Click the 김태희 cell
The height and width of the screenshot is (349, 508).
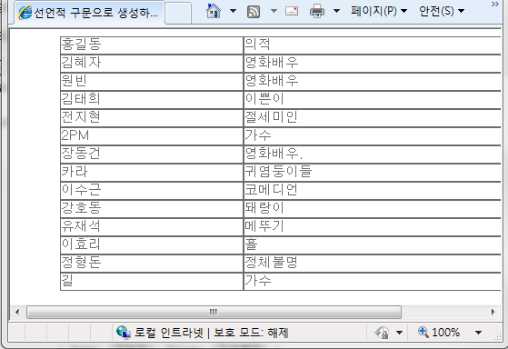[152, 99]
